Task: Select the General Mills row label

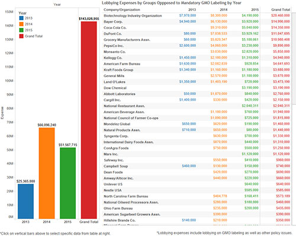Action: click(x=114, y=76)
